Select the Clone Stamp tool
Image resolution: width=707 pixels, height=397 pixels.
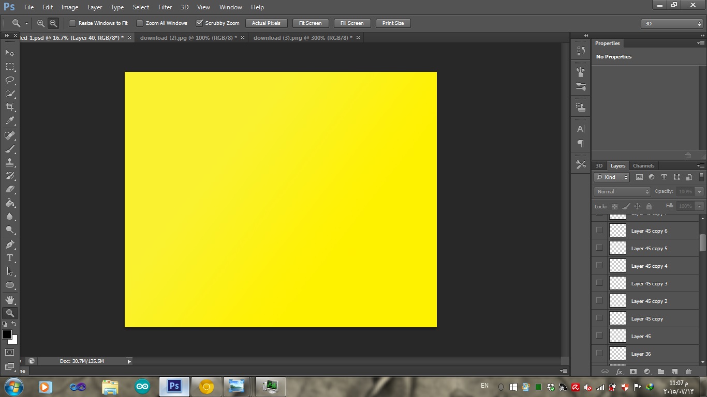[10, 162]
